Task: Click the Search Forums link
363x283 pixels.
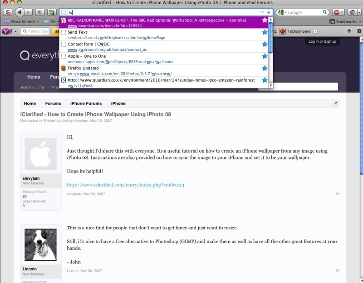Action: pos(32,87)
